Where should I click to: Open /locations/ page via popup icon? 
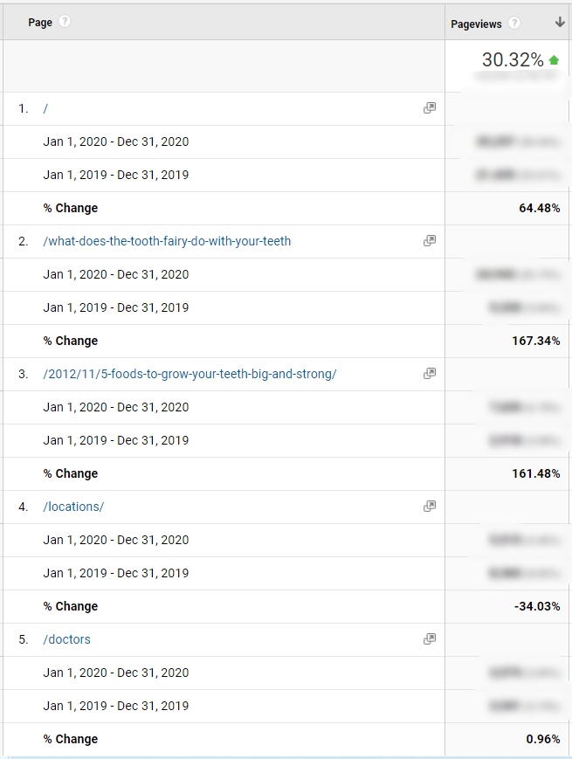(430, 507)
